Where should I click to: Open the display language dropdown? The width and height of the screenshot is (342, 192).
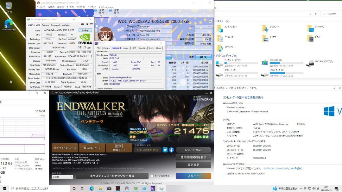click(x=62, y=177)
